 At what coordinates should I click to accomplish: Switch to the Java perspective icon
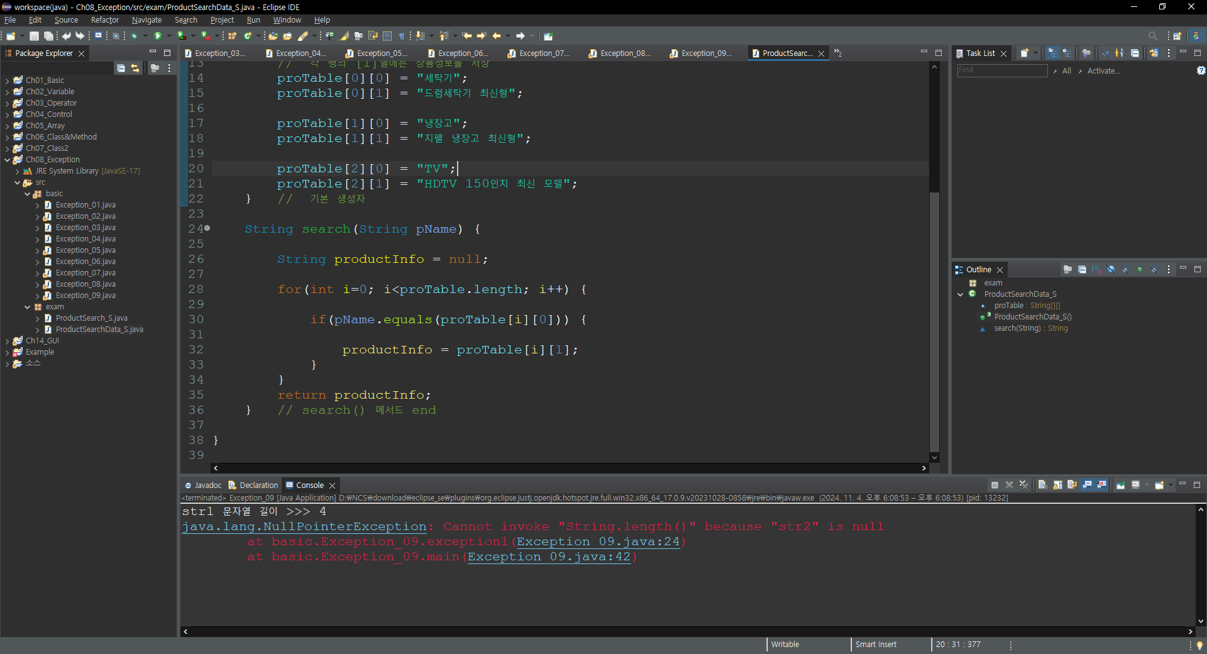1196,36
